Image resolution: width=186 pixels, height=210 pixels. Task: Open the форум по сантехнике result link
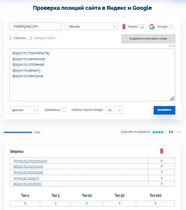click(x=28, y=166)
